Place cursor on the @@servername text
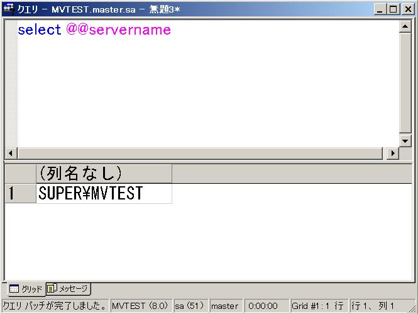 [118, 30]
